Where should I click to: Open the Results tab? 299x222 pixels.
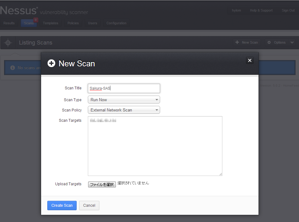point(9,23)
